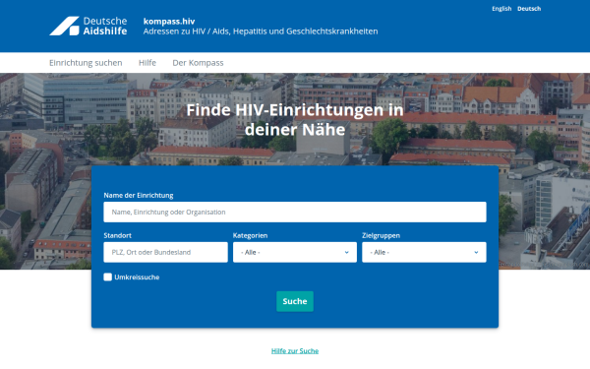Open the Hilfe zur Suche link
The height and width of the screenshot is (369, 590).
pyautogui.click(x=295, y=351)
